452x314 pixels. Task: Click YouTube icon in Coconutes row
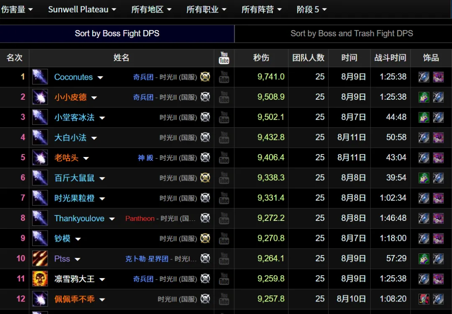click(x=224, y=77)
